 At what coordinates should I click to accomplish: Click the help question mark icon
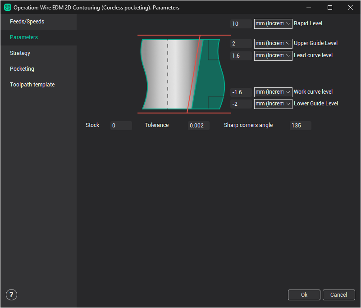pyautogui.click(x=12, y=295)
